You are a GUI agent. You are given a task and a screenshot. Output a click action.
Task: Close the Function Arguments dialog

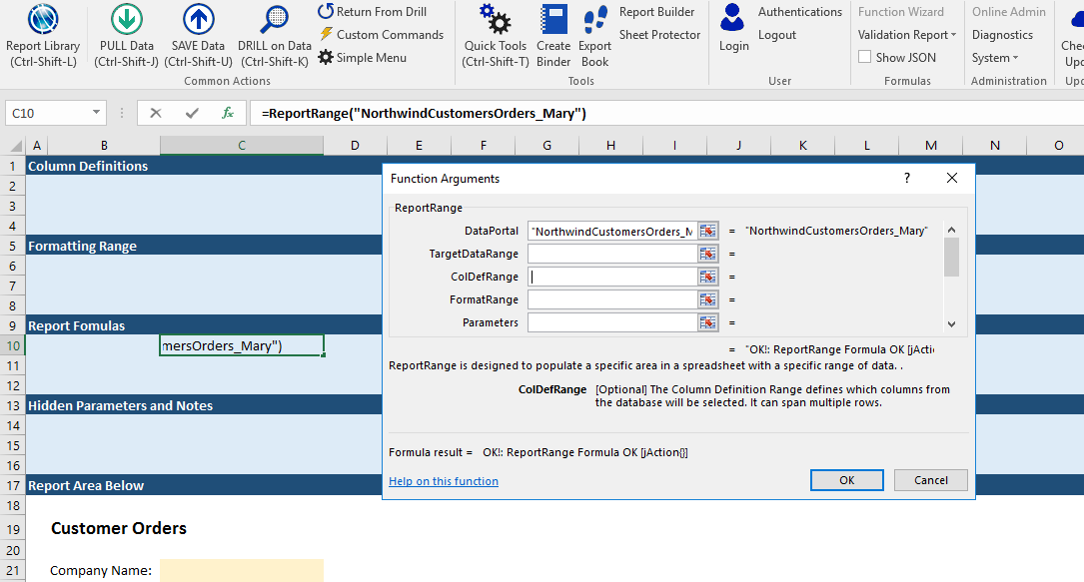[952, 178]
